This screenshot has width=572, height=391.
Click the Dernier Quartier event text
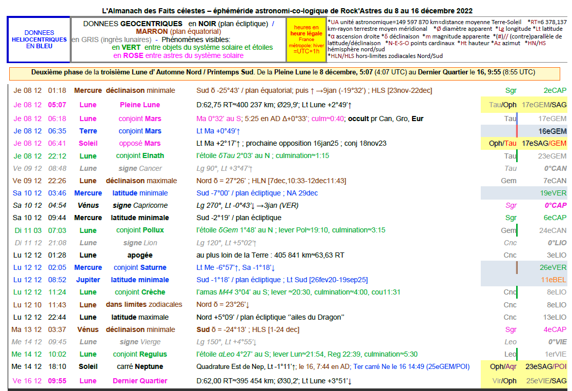pos(140,381)
